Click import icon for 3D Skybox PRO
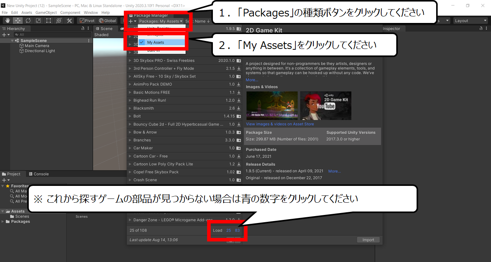Screen dimensions: 491x262 239,61
